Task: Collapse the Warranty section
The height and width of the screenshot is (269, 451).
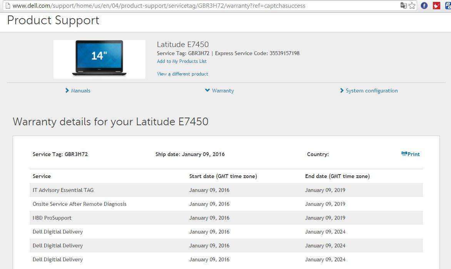Action: click(219, 91)
